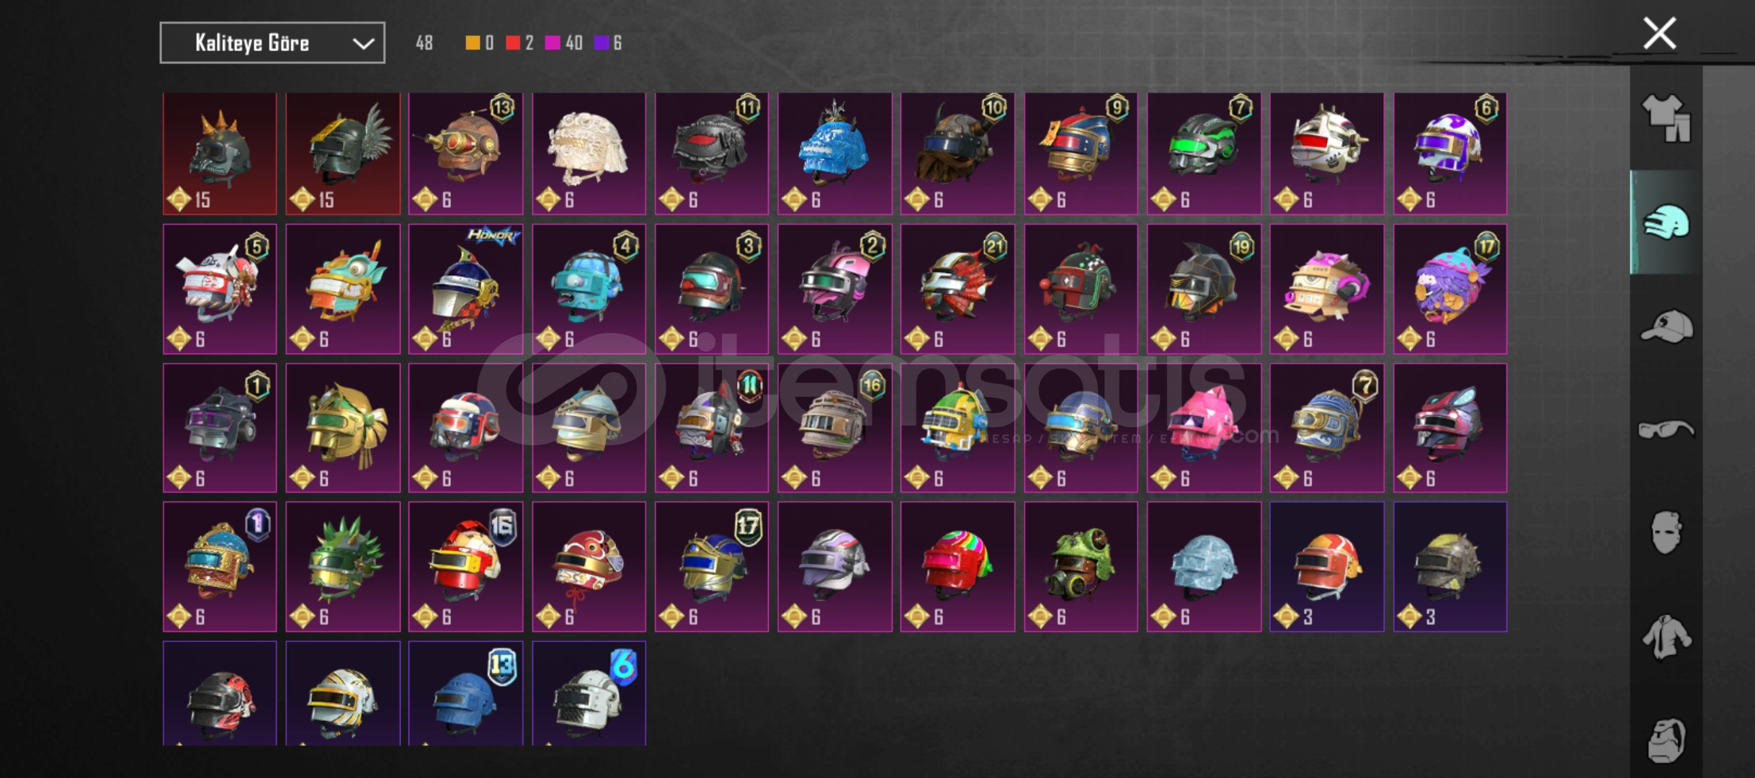Select the winged dark helmet worth 15
Viewport: 1755px width, 778px height.
pos(343,153)
